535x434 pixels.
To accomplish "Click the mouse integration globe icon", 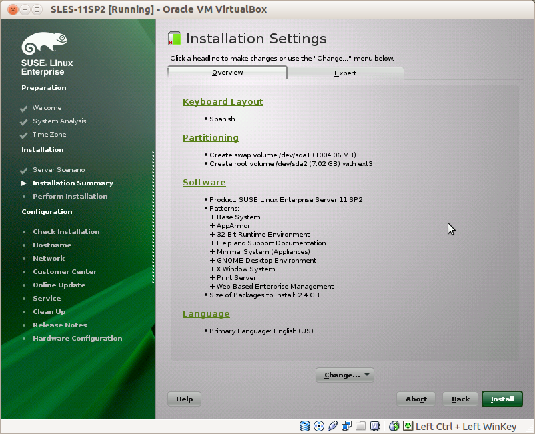I will 394,426.
